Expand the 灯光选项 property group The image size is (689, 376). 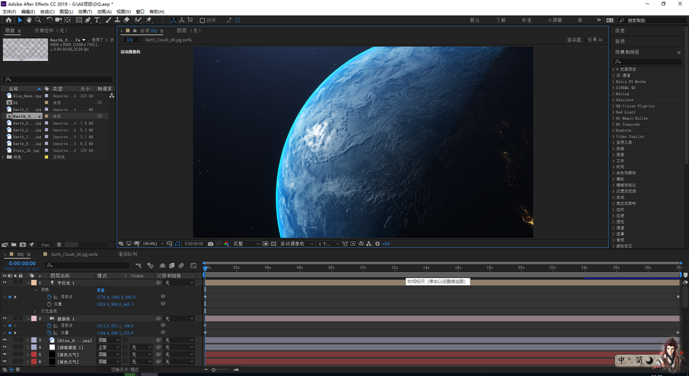tap(35, 311)
